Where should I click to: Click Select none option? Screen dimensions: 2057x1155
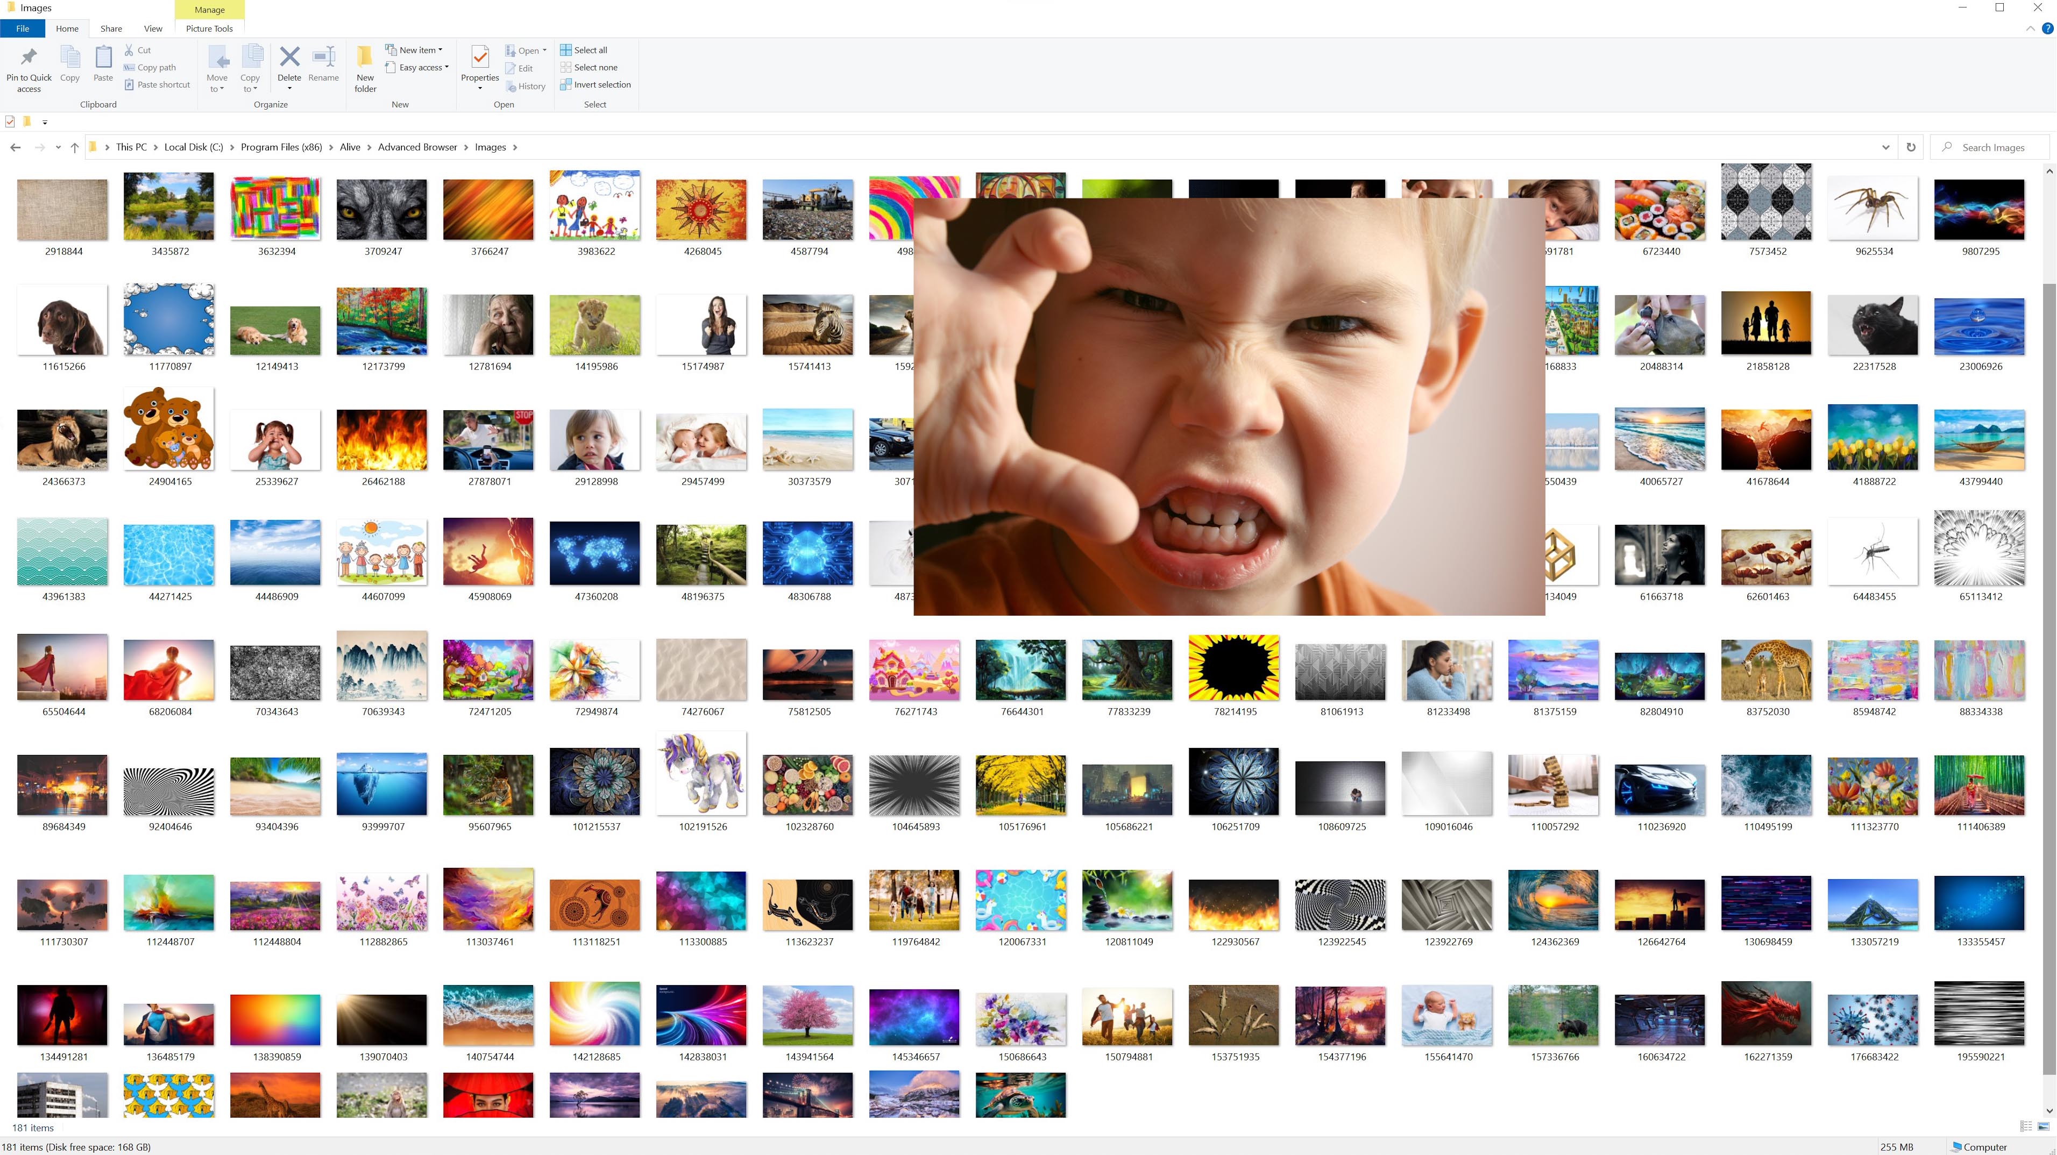point(595,67)
